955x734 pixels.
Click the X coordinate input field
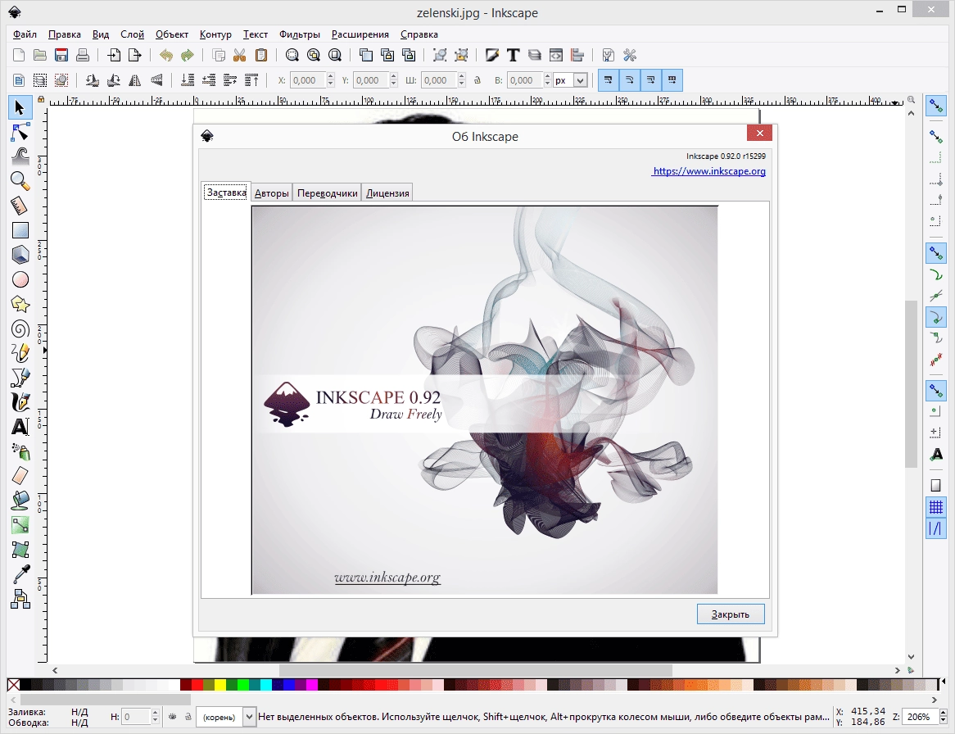tap(308, 80)
